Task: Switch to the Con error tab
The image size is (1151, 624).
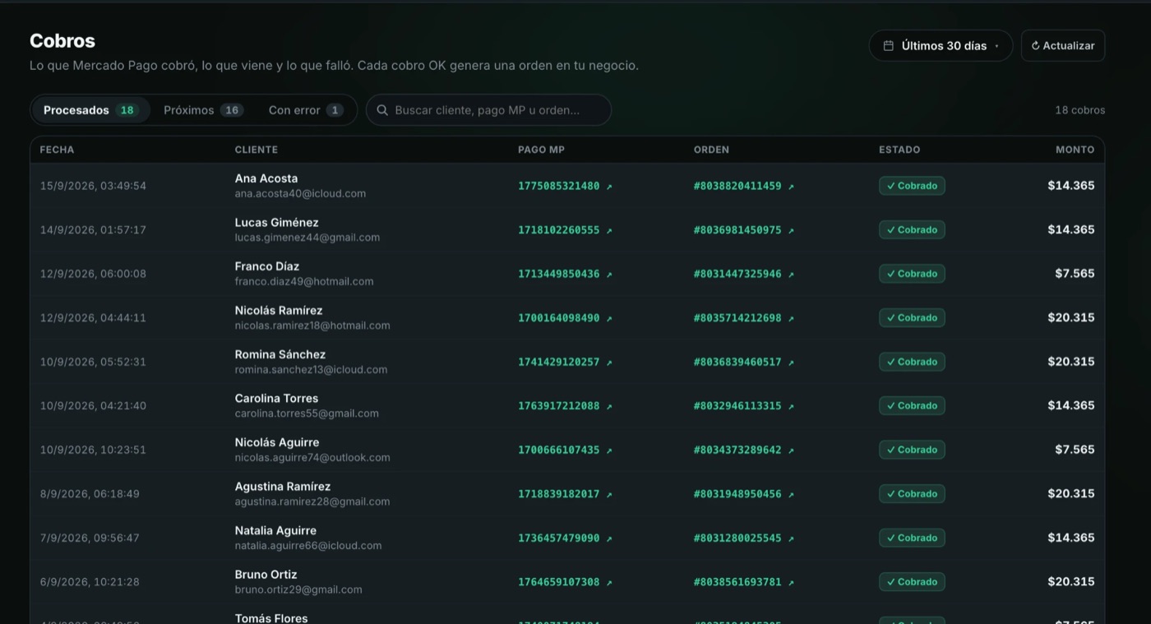Action: (x=306, y=110)
